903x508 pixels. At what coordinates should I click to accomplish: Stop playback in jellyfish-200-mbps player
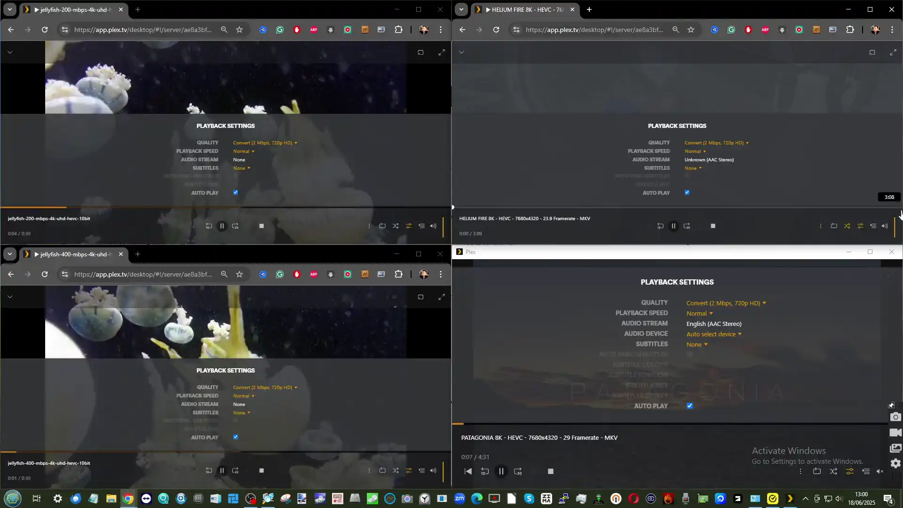click(x=261, y=226)
